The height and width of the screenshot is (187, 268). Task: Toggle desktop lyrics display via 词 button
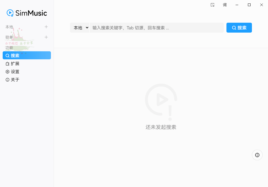click(225, 5)
